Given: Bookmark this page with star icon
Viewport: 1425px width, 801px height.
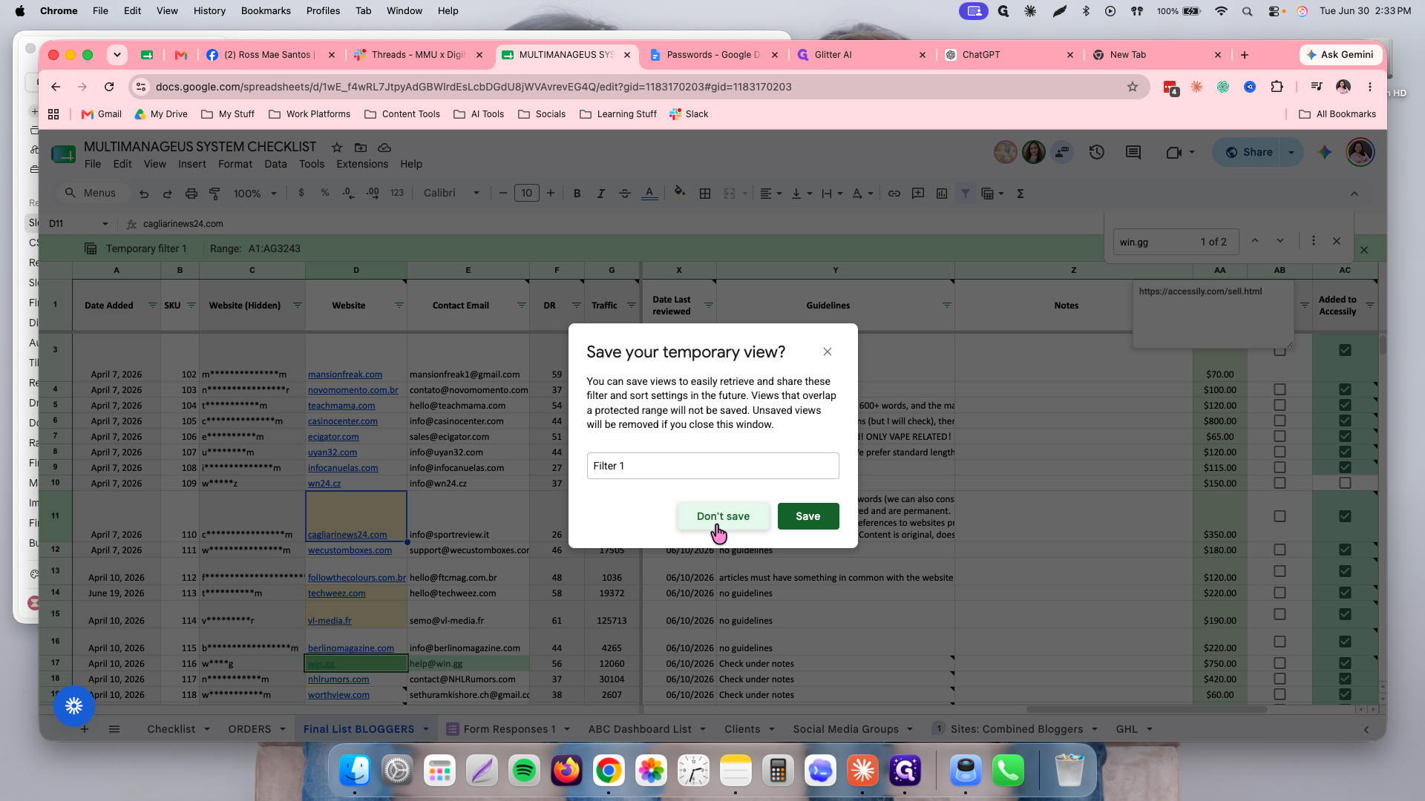Looking at the screenshot, I should click(1133, 87).
